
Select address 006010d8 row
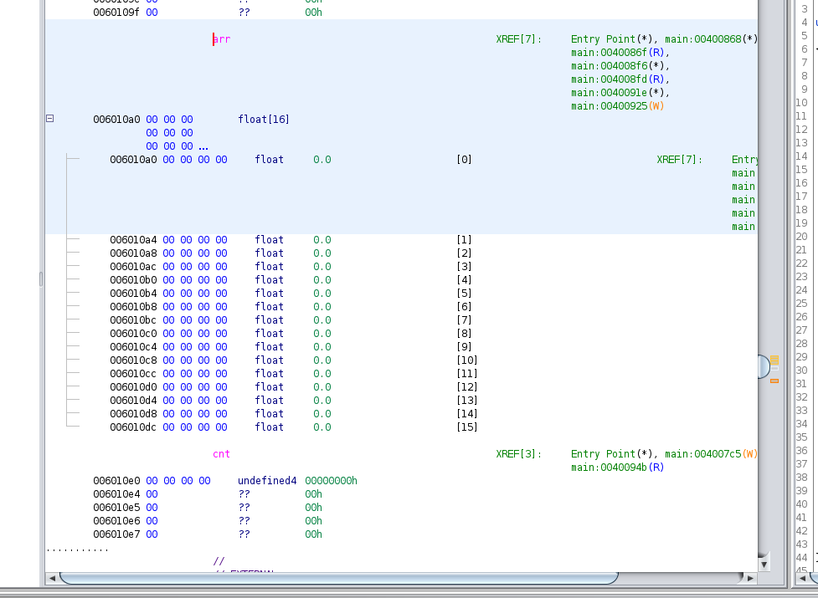coord(133,414)
